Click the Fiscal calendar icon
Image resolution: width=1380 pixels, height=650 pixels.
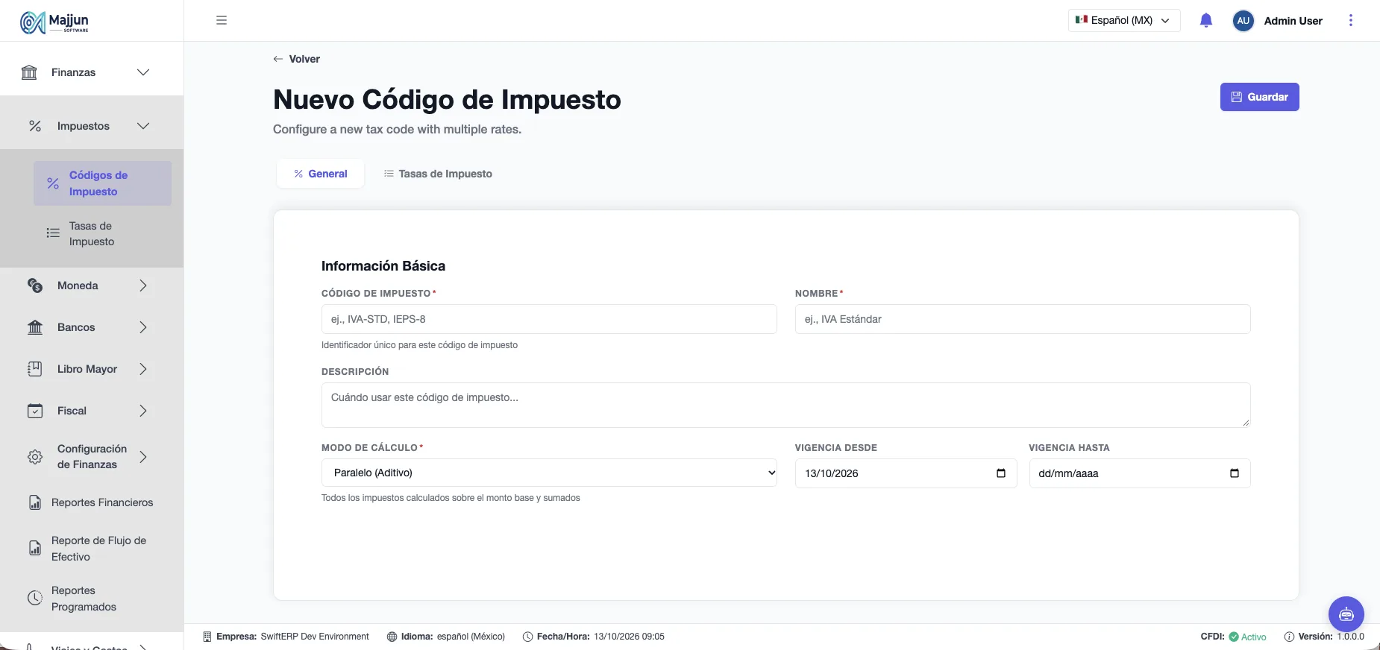35,411
